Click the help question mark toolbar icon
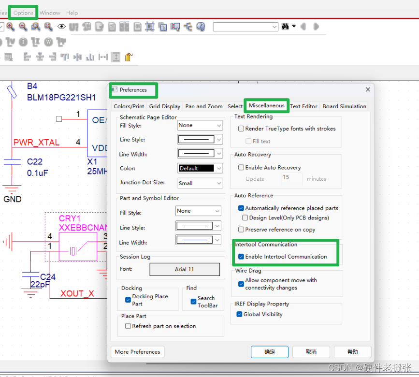Screen dimensions: 419x377 point(201,27)
